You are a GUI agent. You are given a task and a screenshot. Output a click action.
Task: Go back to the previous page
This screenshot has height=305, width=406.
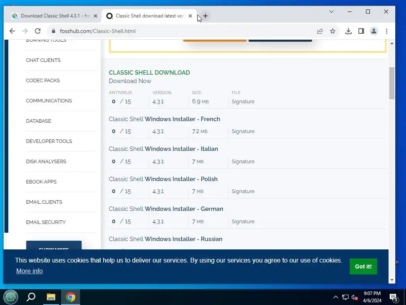[12, 31]
